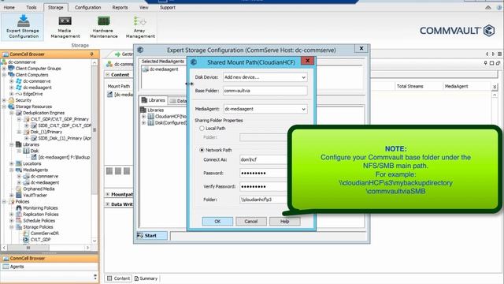
Task: Click Help in Shared Mount Path dialog
Action: (x=285, y=222)
